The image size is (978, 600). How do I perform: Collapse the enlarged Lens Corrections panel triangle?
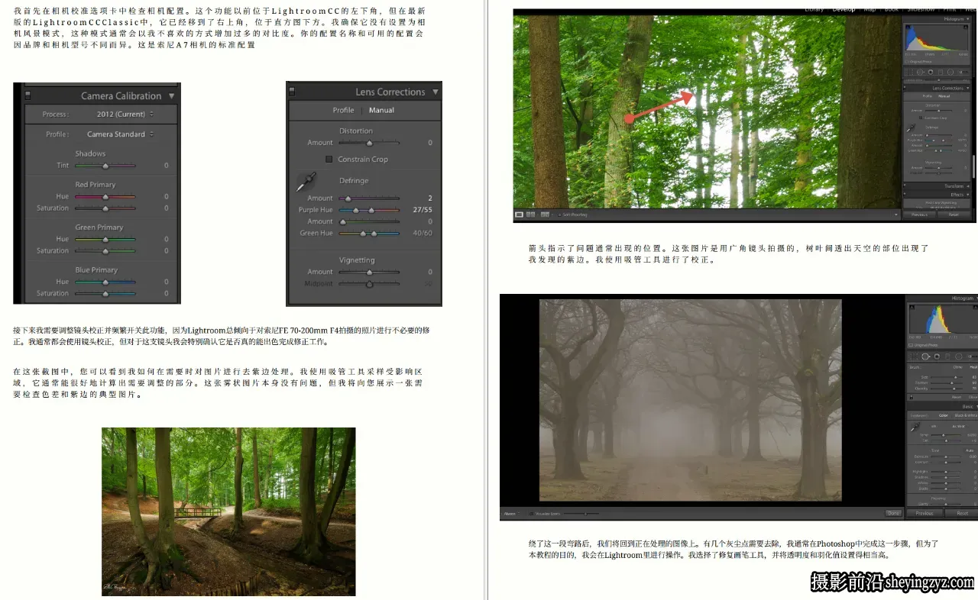click(436, 92)
